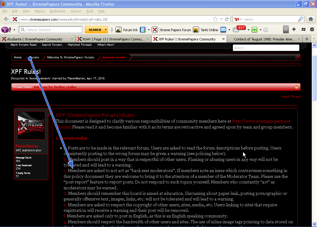Click the toolbar swap arrows icon
This screenshot has width=317, height=227.
303,29
